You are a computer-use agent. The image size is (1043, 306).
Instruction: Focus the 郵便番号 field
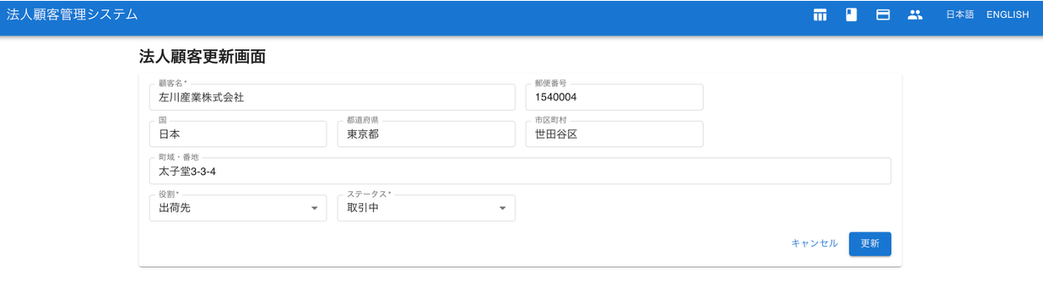pos(614,97)
